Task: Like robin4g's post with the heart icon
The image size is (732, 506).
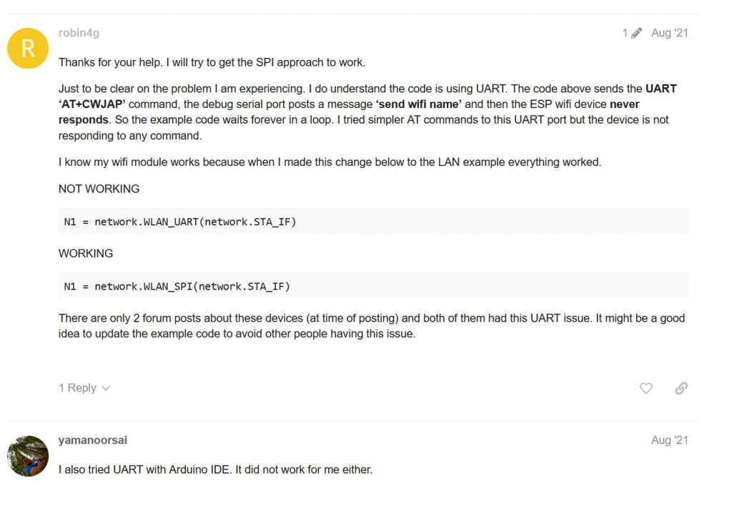Action: click(646, 388)
